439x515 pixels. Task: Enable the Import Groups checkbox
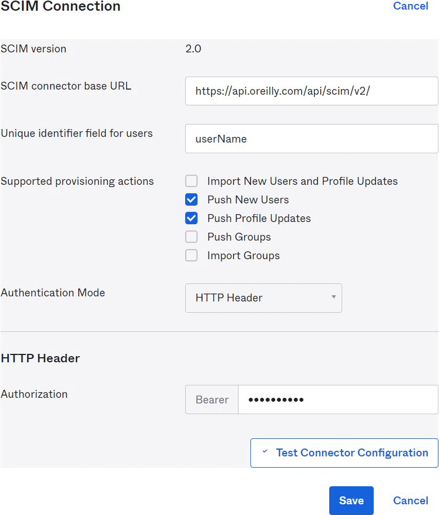191,256
